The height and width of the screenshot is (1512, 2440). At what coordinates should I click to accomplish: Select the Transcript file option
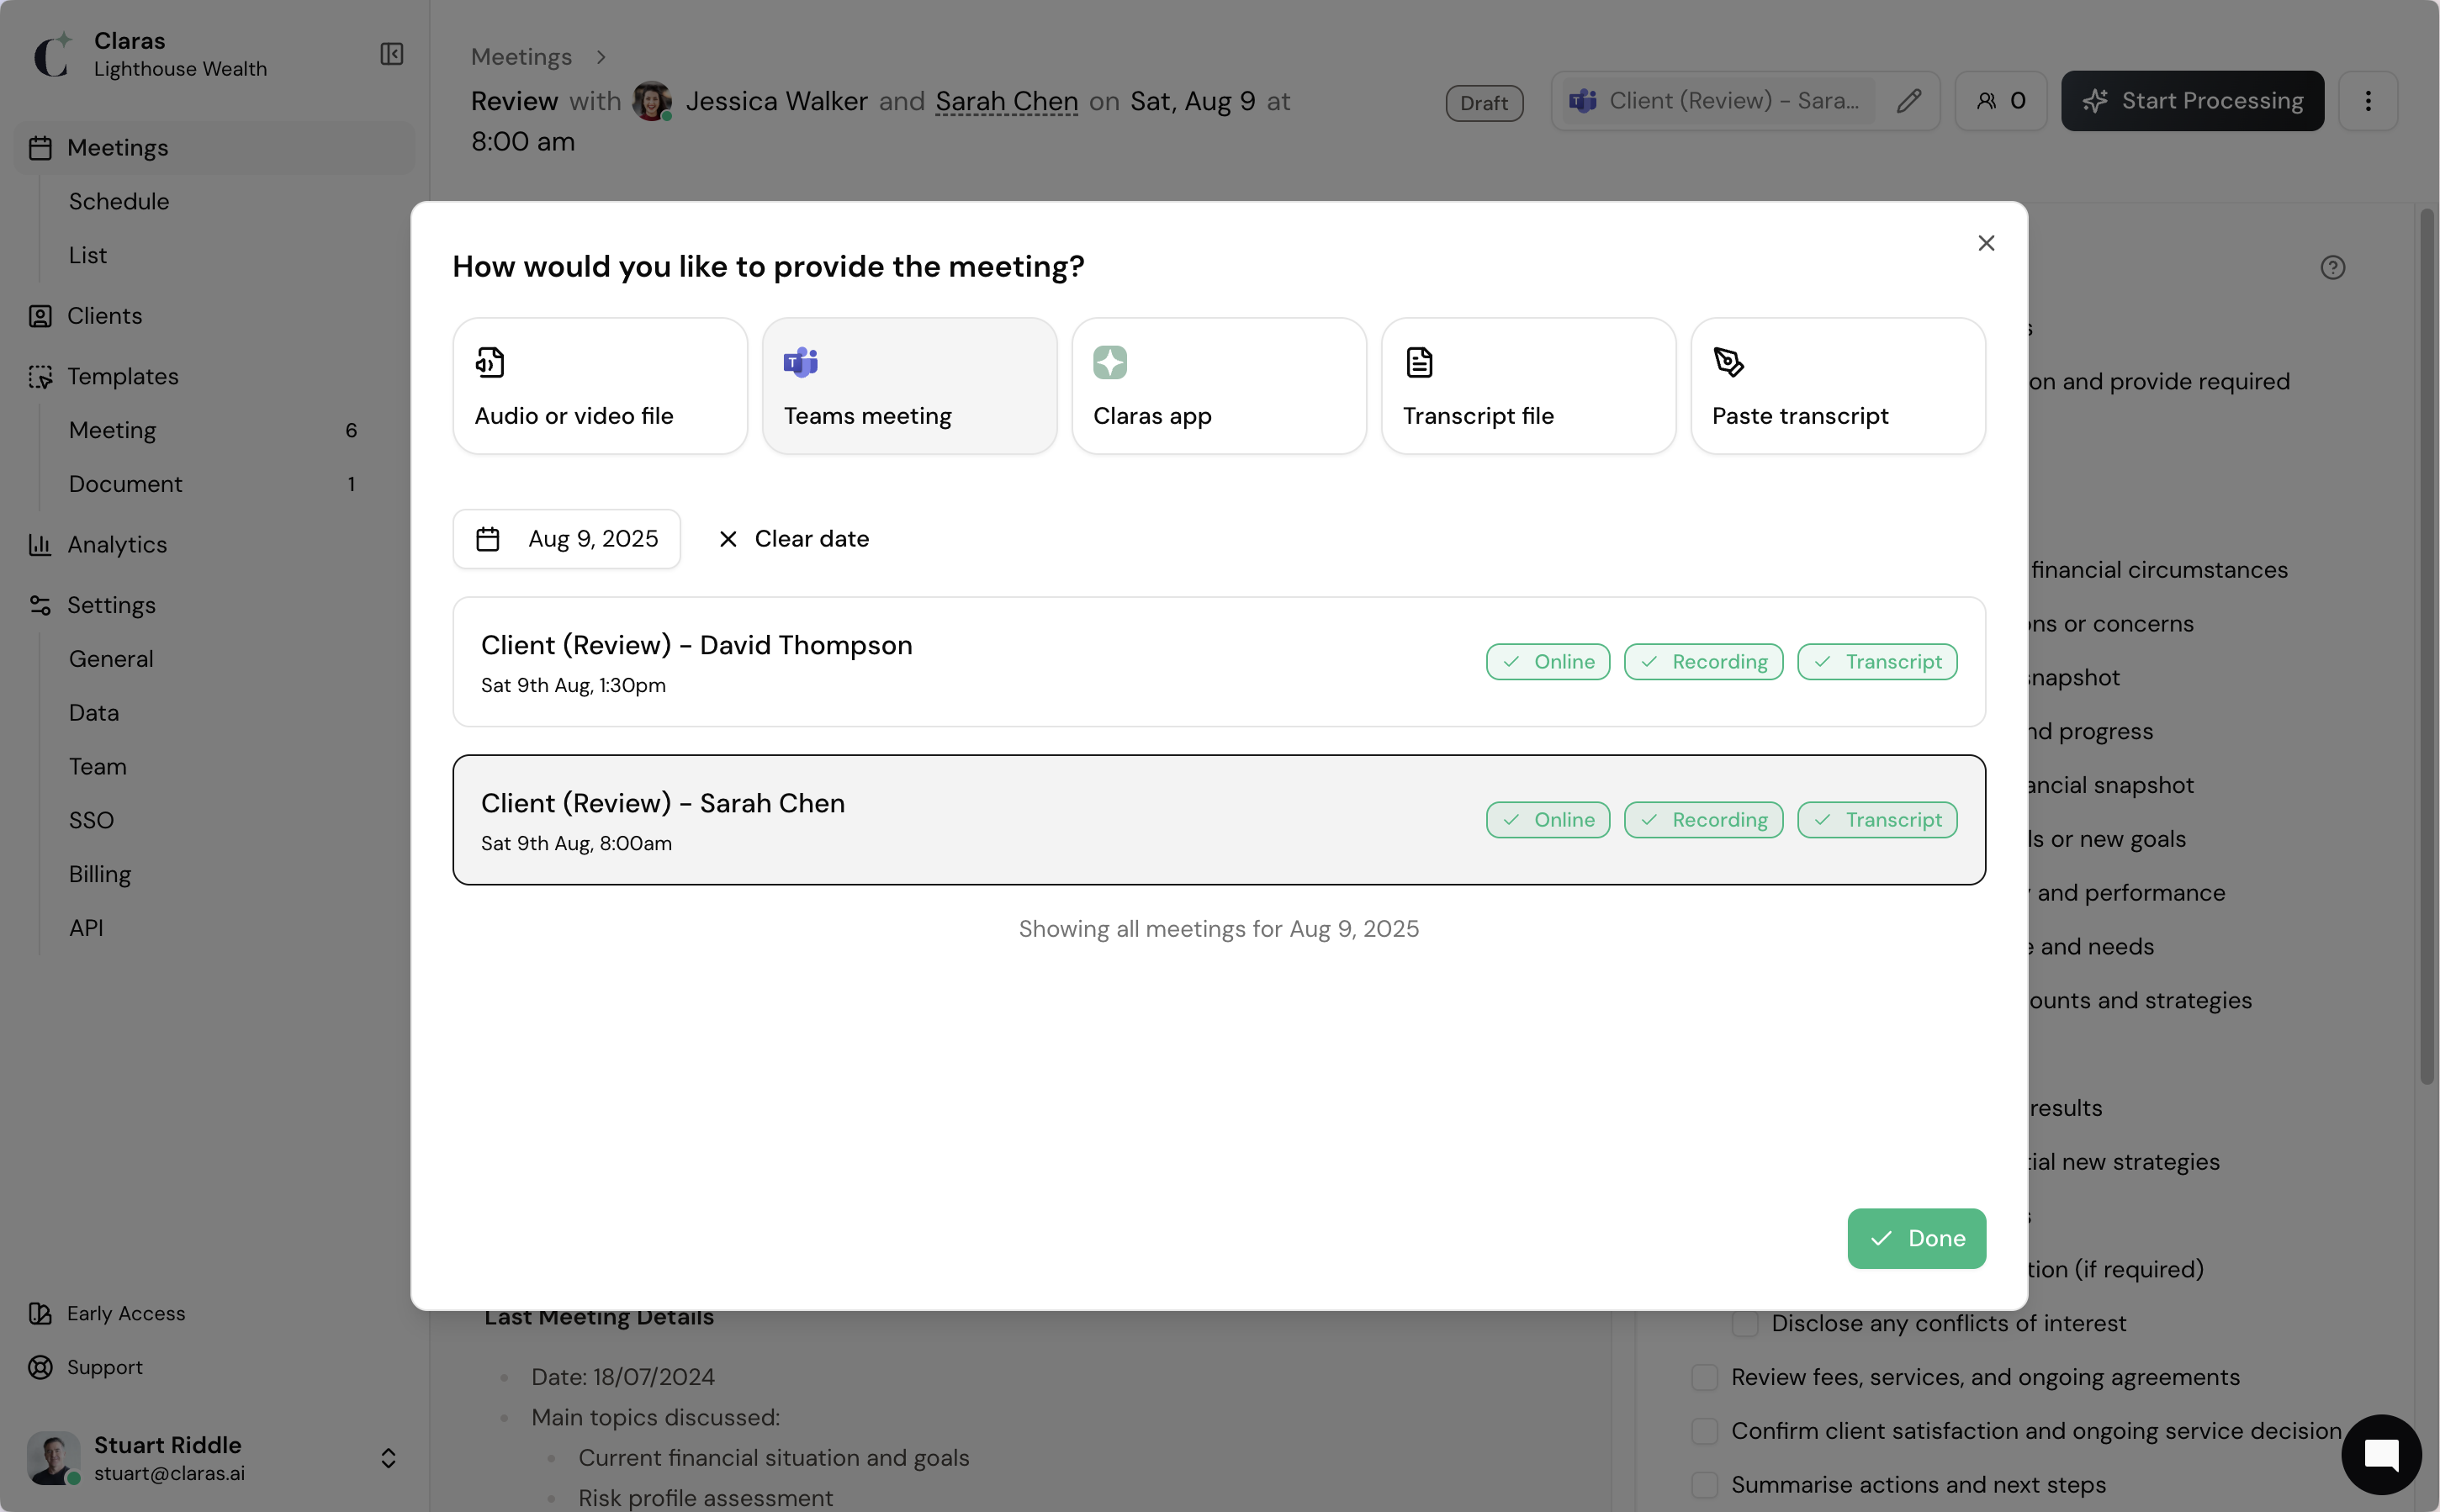click(x=1528, y=386)
